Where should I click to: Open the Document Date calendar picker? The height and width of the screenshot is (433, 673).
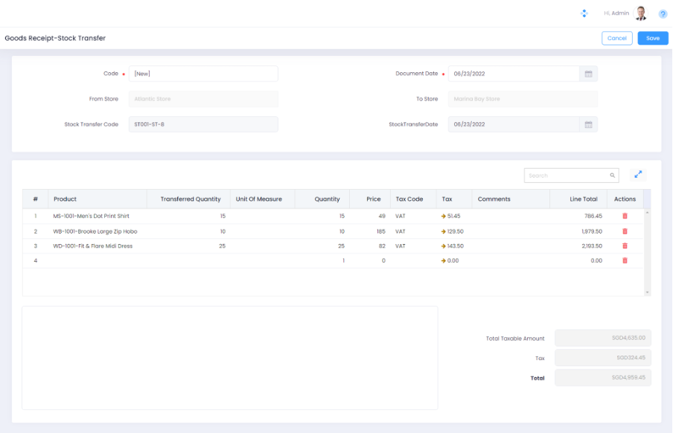coord(588,74)
